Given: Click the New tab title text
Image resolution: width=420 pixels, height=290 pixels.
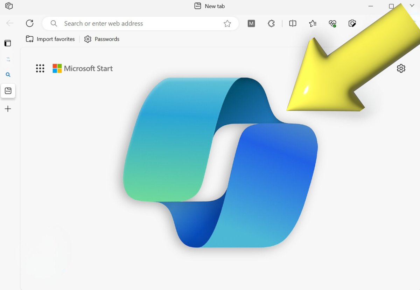Looking at the screenshot, I should (215, 6).
